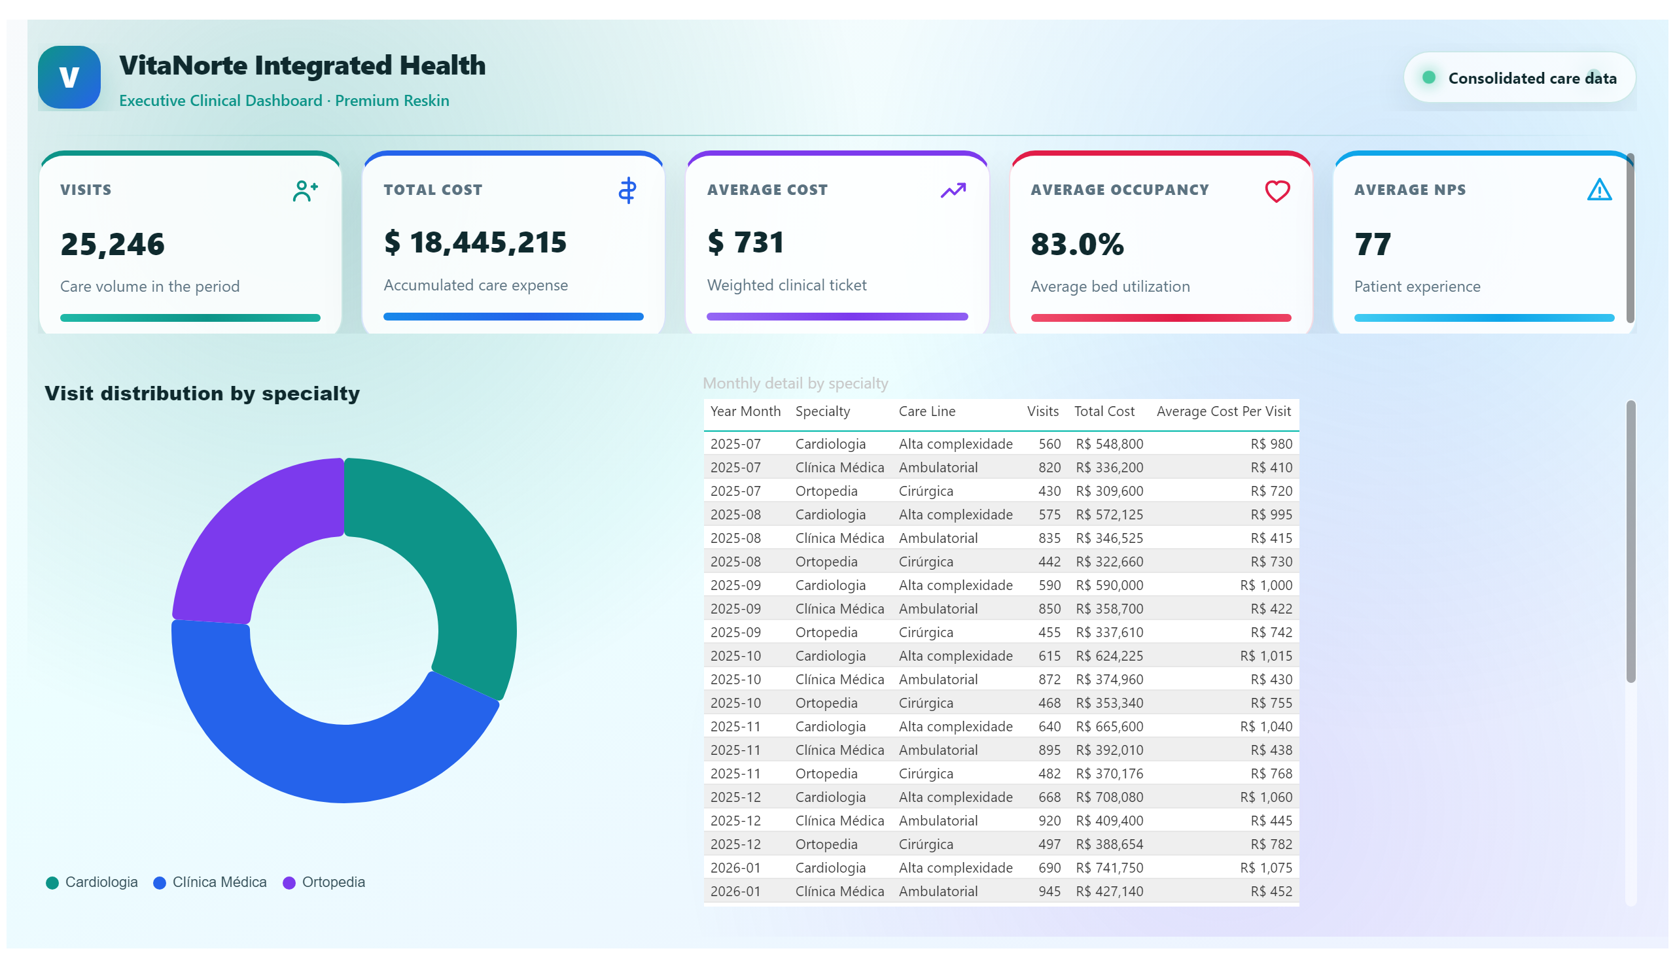Click the VitaNorte V logo icon
Image resolution: width=1675 pixels, height=955 pixels.
point(69,77)
